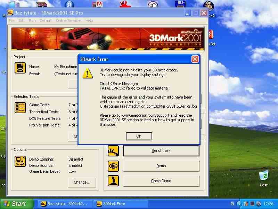Click 'Try to downgrade your display settings.' text
Image resolution: width=278 pixels, height=209 pixels.
point(133,75)
